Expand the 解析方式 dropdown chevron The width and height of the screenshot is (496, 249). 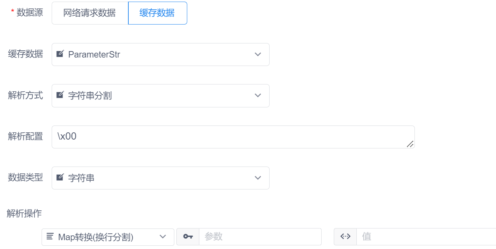tap(258, 95)
